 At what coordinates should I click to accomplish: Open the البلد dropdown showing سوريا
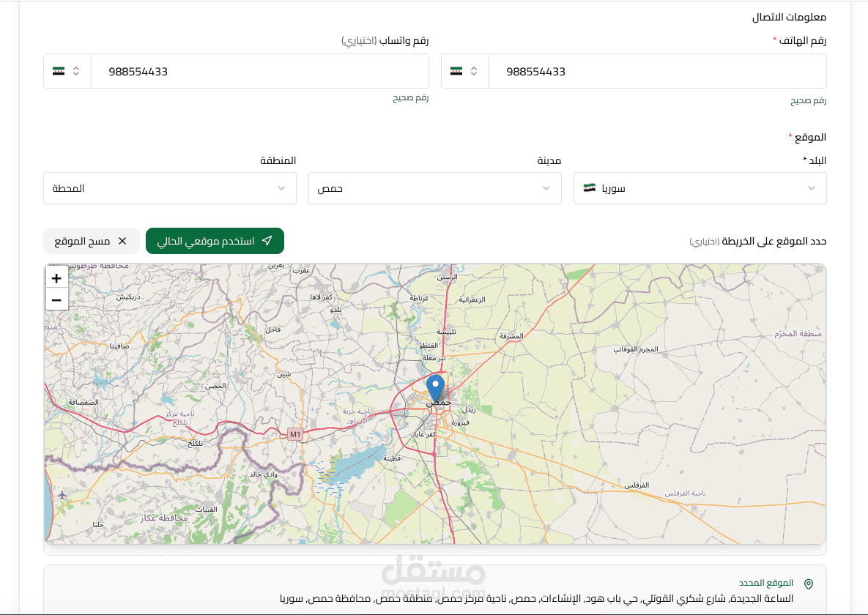[700, 188]
